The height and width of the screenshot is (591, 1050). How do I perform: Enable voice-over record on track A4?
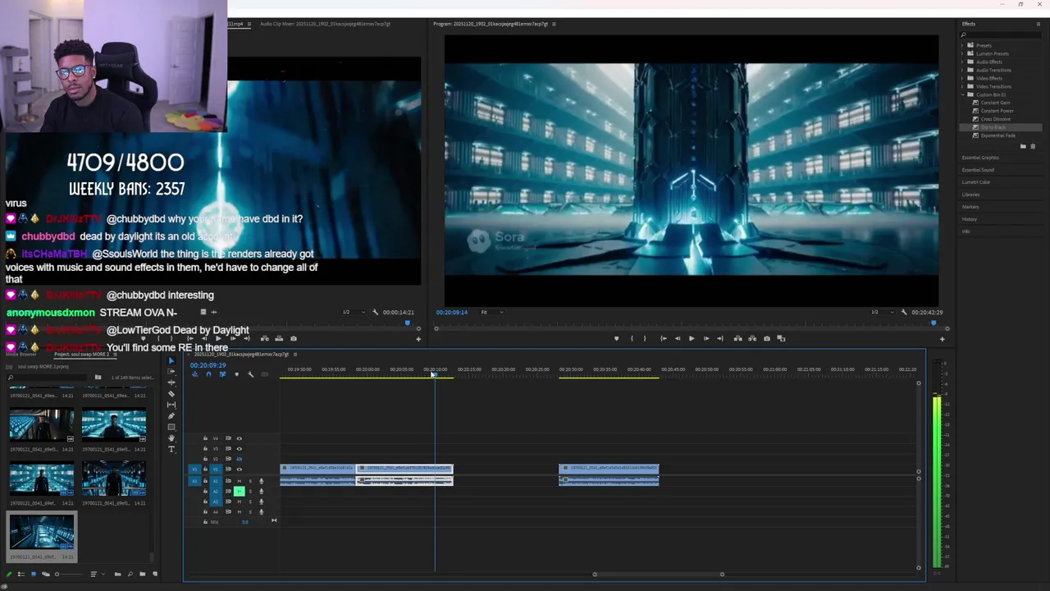[x=261, y=512]
